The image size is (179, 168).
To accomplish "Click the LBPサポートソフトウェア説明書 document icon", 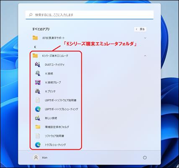I will click(x=38, y=100).
